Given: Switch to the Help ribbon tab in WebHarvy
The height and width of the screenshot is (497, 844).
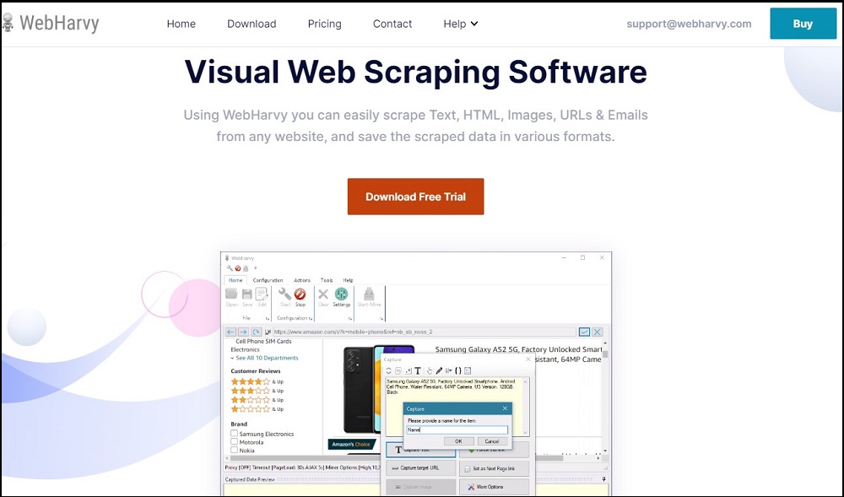Looking at the screenshot, I should pos(349,280).
